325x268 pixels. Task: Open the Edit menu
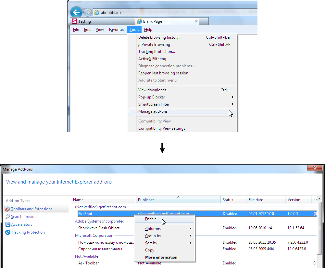pos(87,30)
